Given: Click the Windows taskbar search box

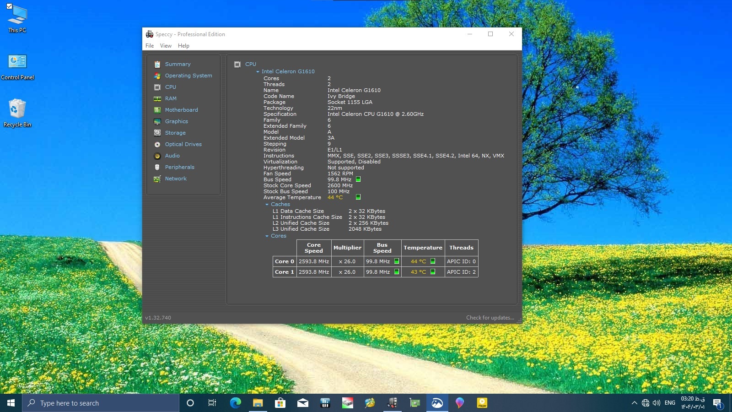Looking at the screenshot, I should click(101, 403).
